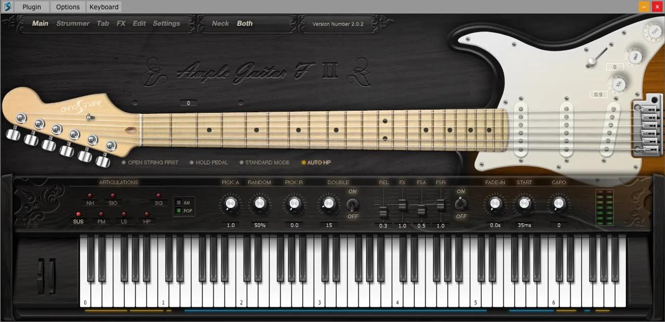Click the Ample Sound logo icon
Viewport: 665px width, 322px height.
pyautogui.click(x=7, y=7)
